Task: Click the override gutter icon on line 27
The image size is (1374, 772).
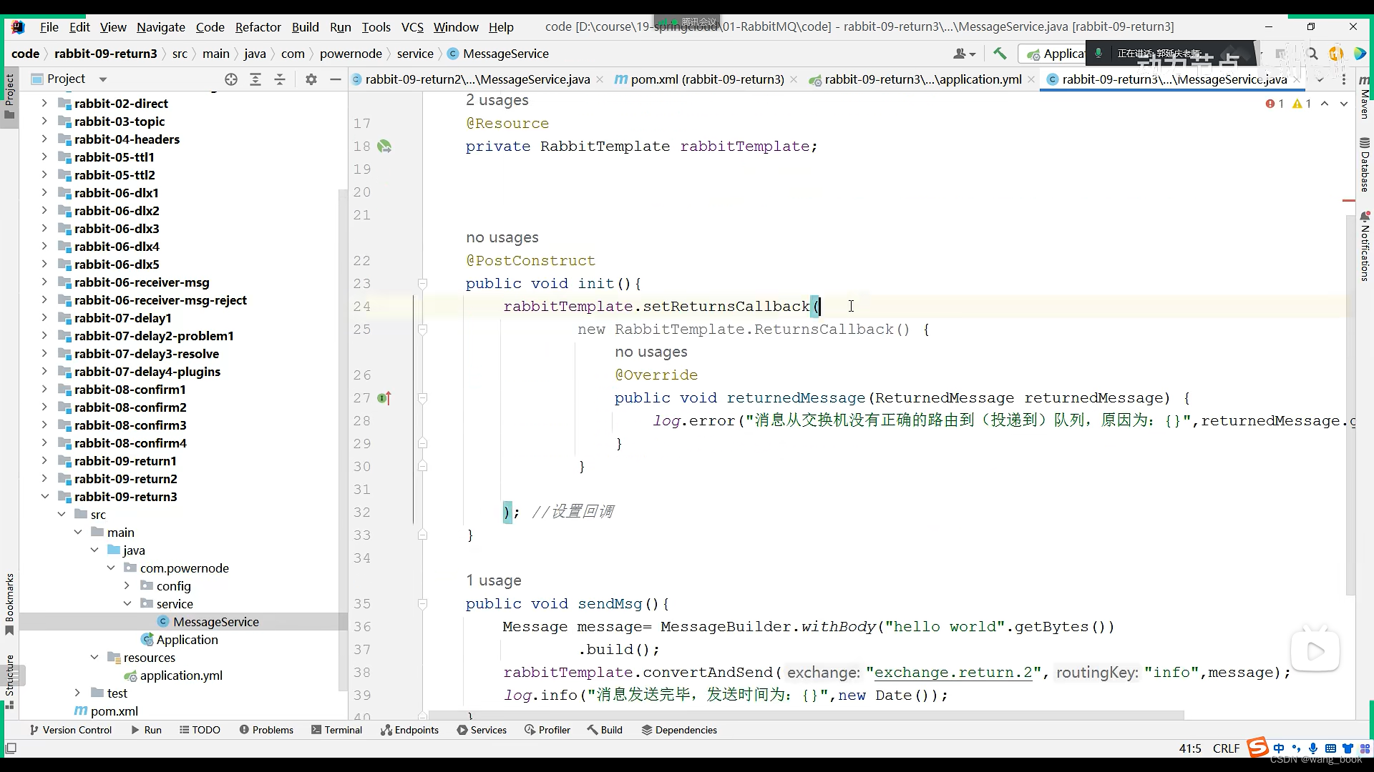Action: pyautogui.click(x=384, y=398)
